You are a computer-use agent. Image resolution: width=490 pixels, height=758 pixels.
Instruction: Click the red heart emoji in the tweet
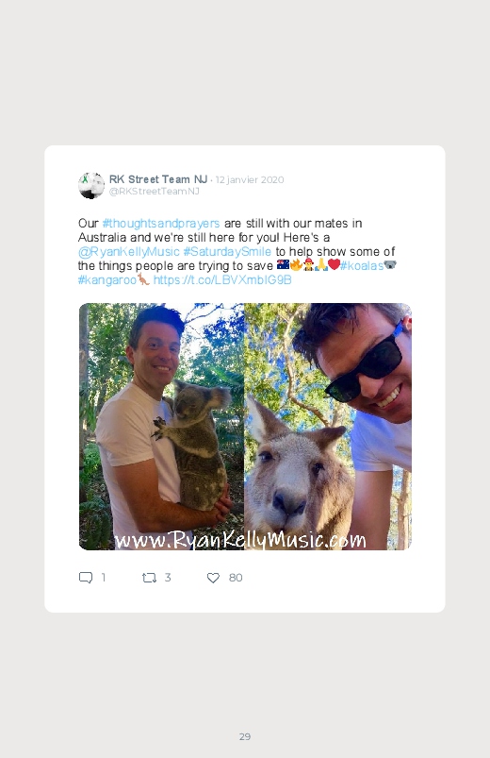tap(334, 265)
